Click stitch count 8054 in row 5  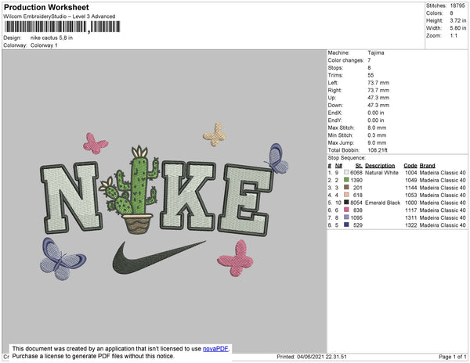pyautogui.click(x=356, y=203)
